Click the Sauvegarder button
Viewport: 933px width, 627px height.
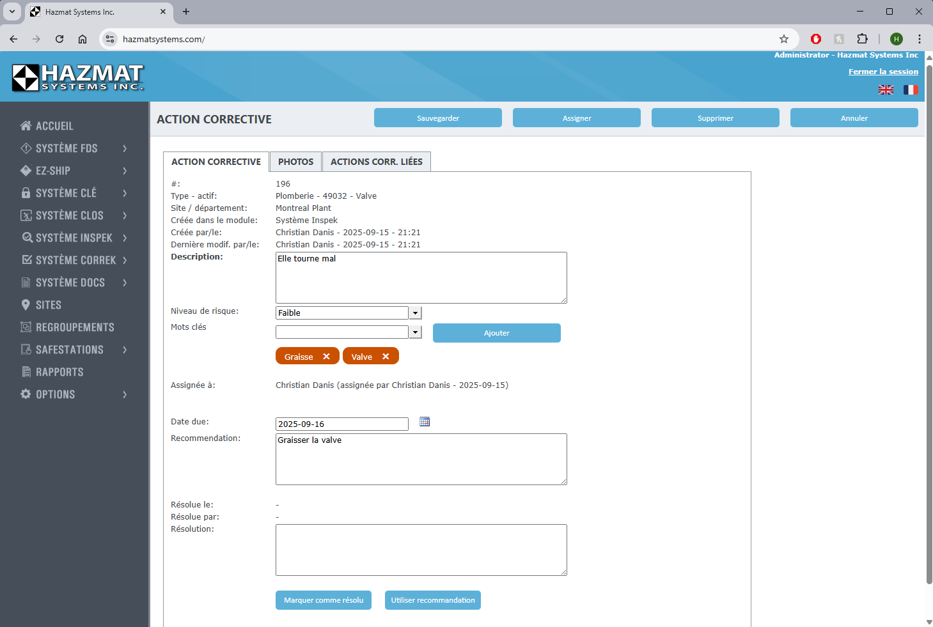click(437, 118)
